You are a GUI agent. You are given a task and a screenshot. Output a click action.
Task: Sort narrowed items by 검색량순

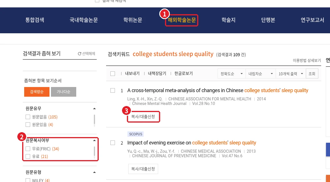coord(37,92)
